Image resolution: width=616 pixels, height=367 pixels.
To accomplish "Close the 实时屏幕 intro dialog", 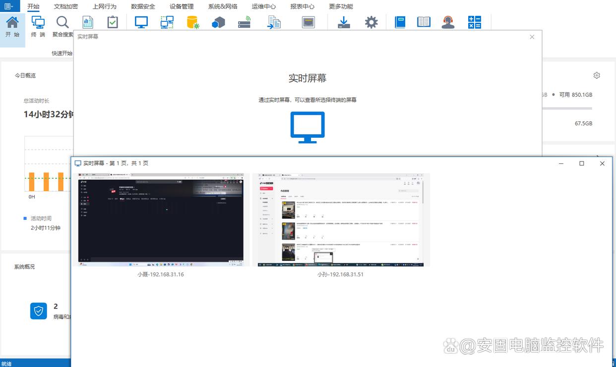I will tap(532, 37).
